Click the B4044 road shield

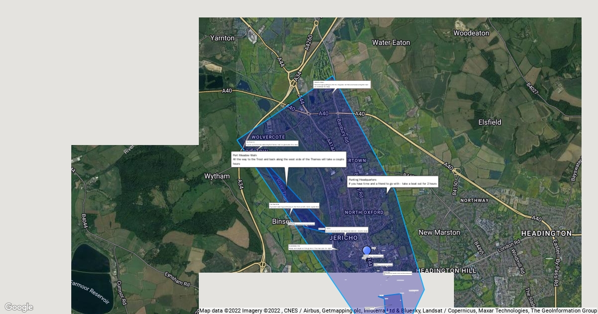(84, 222)
